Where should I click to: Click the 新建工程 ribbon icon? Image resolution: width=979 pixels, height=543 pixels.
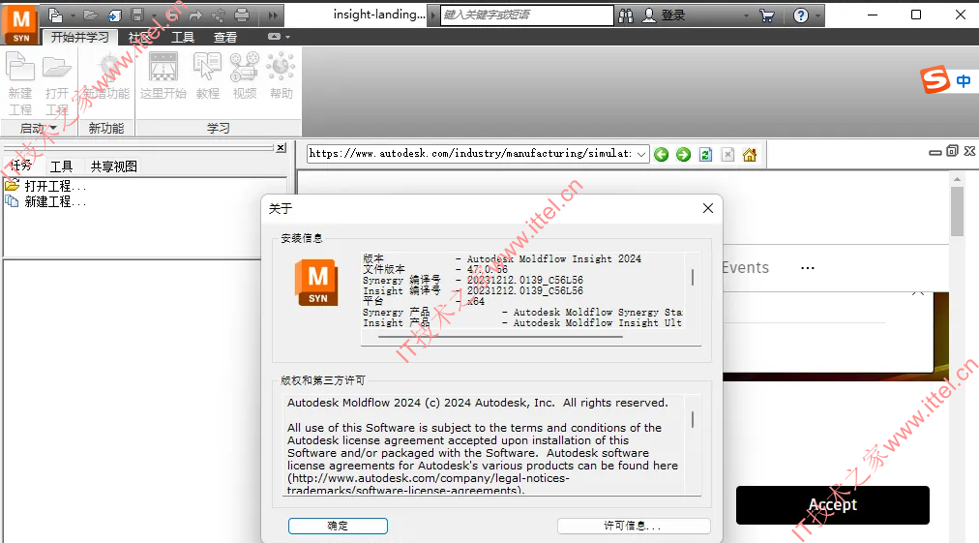[x=20, y=84]
